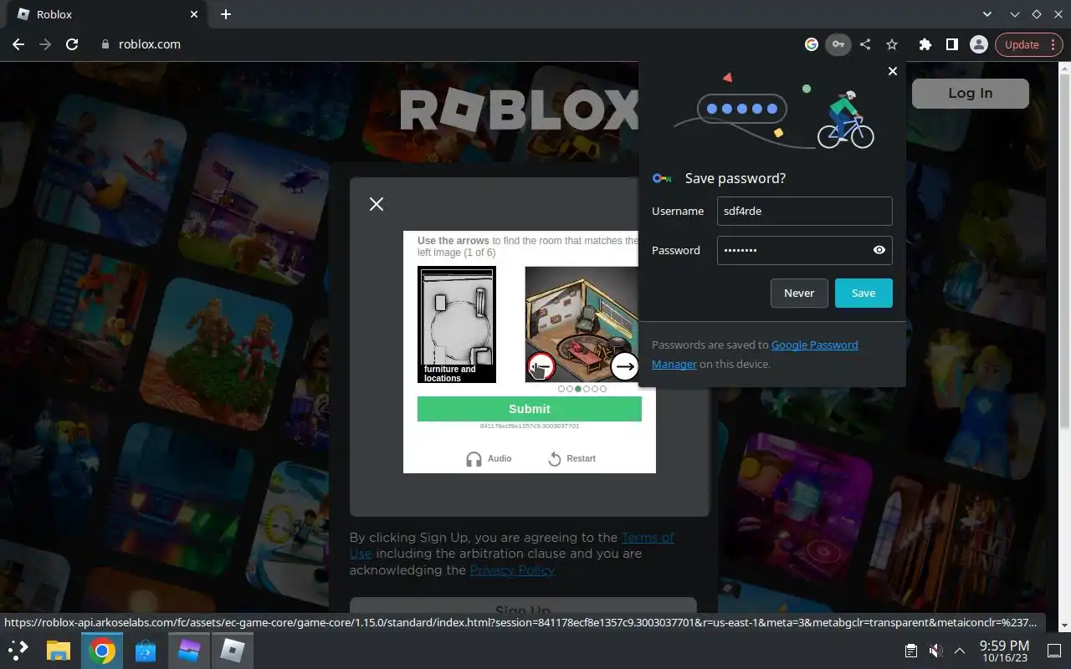This screenshot has height=669, width=1071.
Task: Open the Chrome profile avatar
Action: [978, 44]
